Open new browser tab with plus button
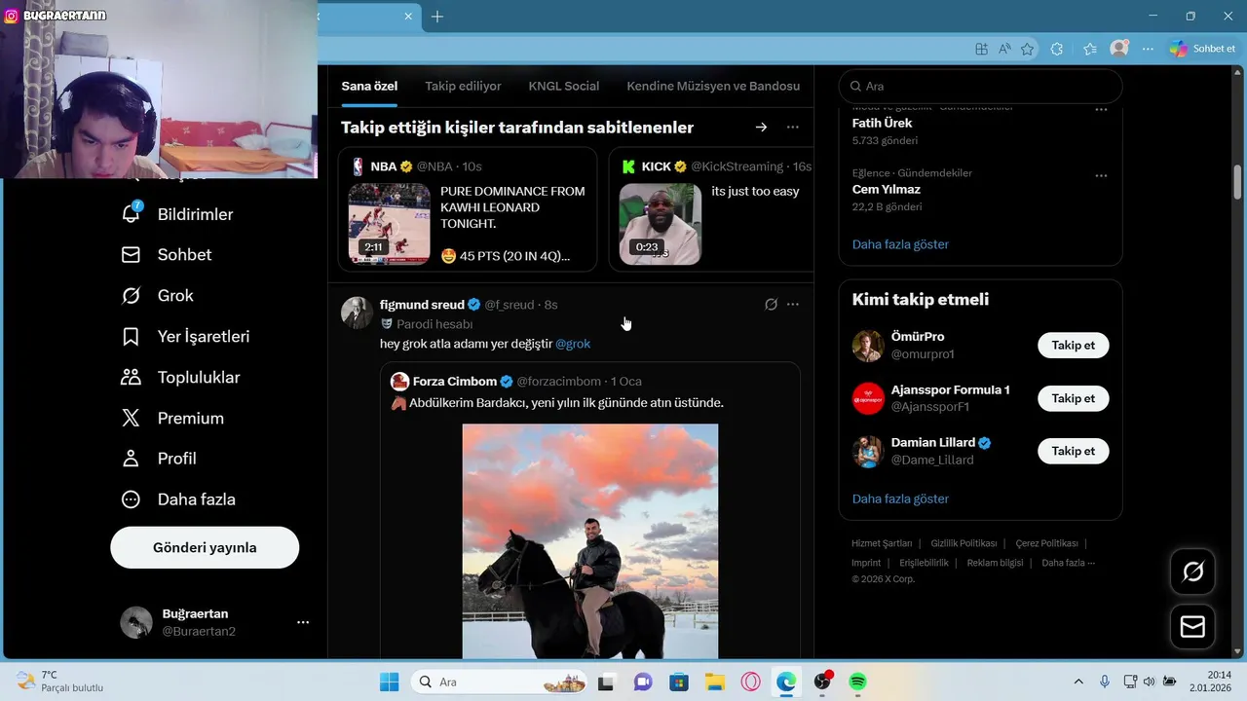This screenshot has width=1247, height=701. tap(437, 17)
